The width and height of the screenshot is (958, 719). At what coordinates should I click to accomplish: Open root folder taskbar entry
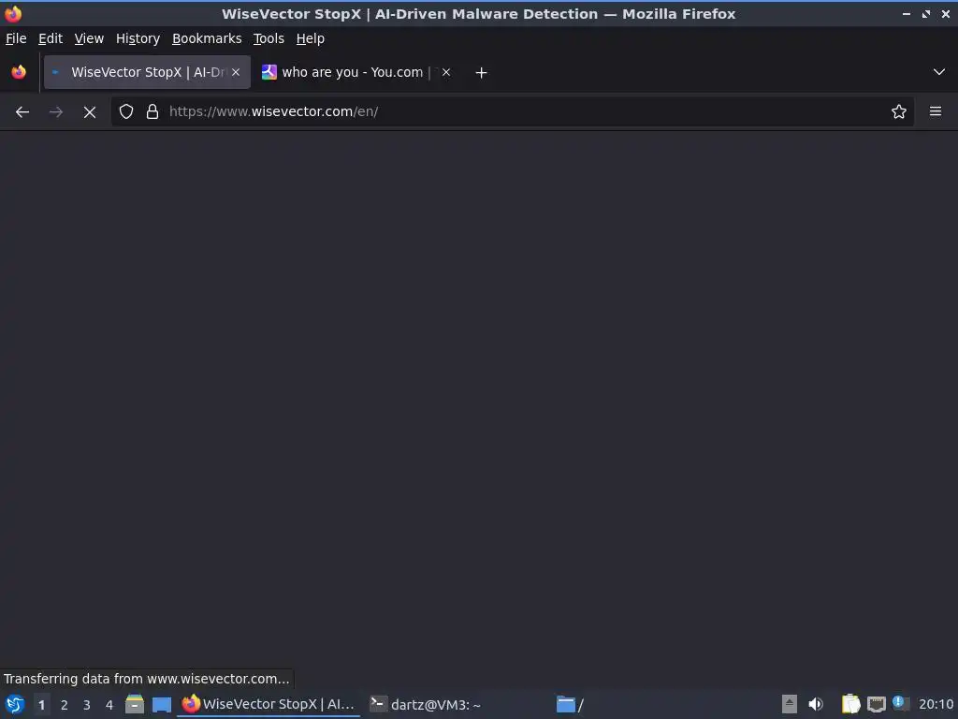(x=570, y=704)
